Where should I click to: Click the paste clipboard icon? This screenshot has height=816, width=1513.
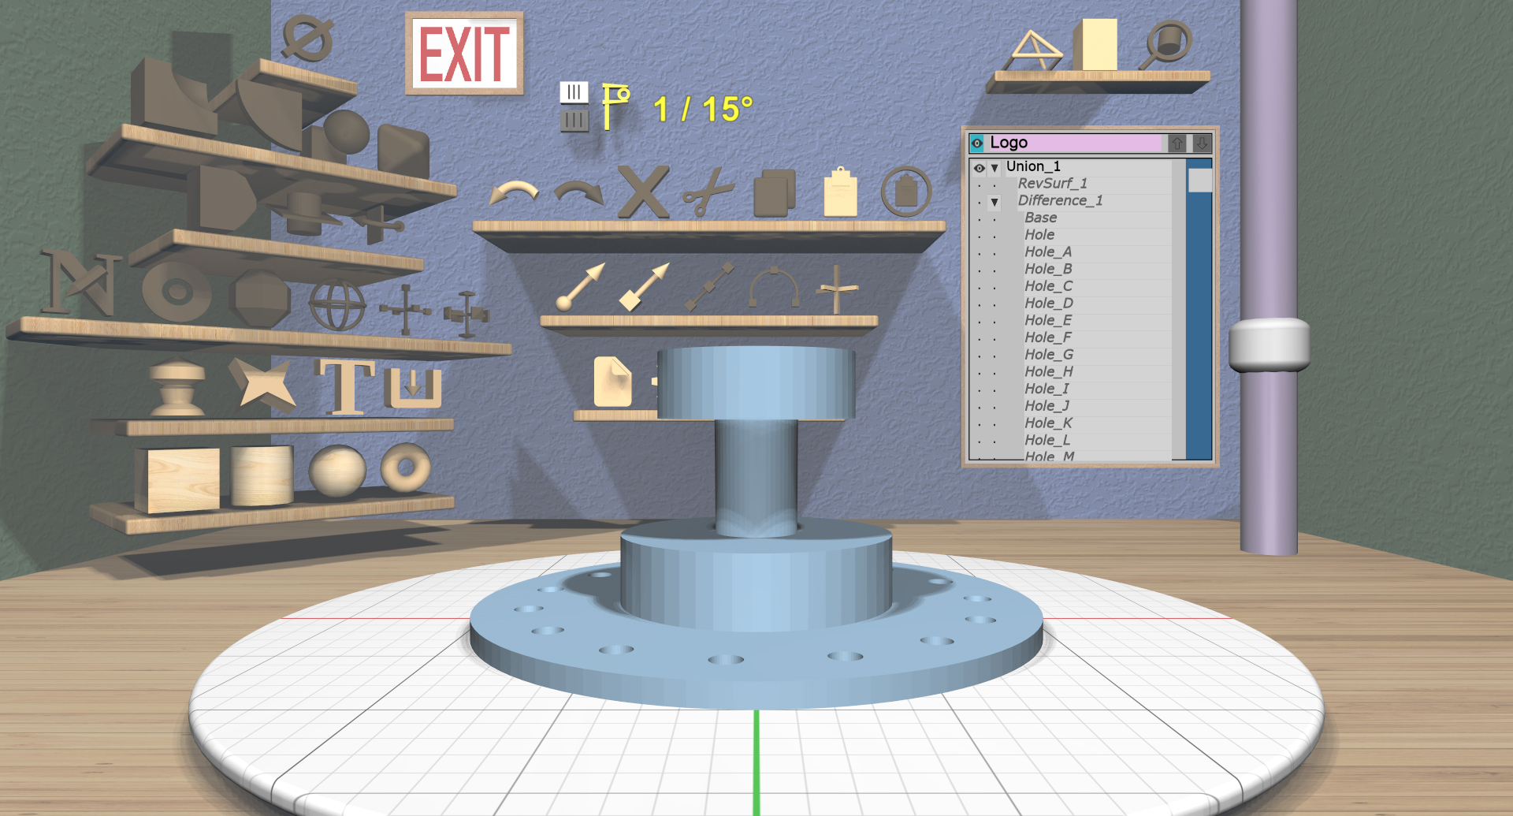pos(839,189)
